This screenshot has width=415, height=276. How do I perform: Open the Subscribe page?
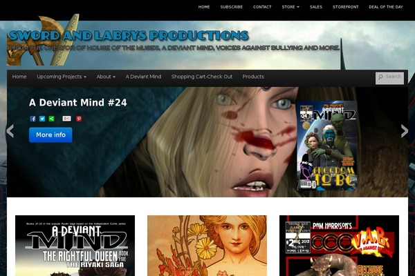point(231,7)
